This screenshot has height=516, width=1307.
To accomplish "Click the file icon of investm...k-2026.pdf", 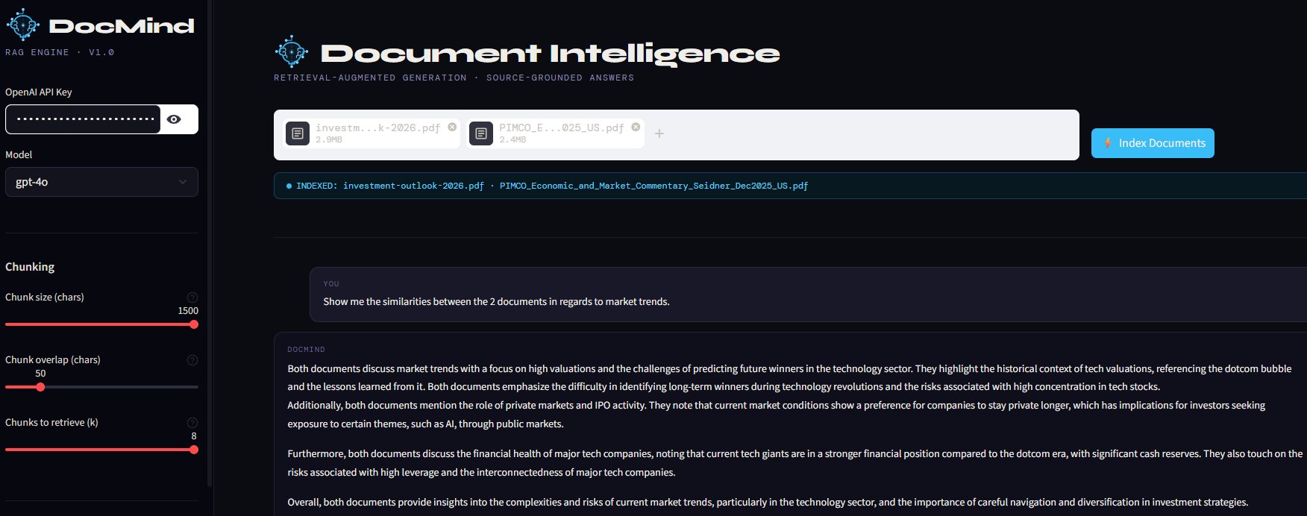I will tap(298, 133).
